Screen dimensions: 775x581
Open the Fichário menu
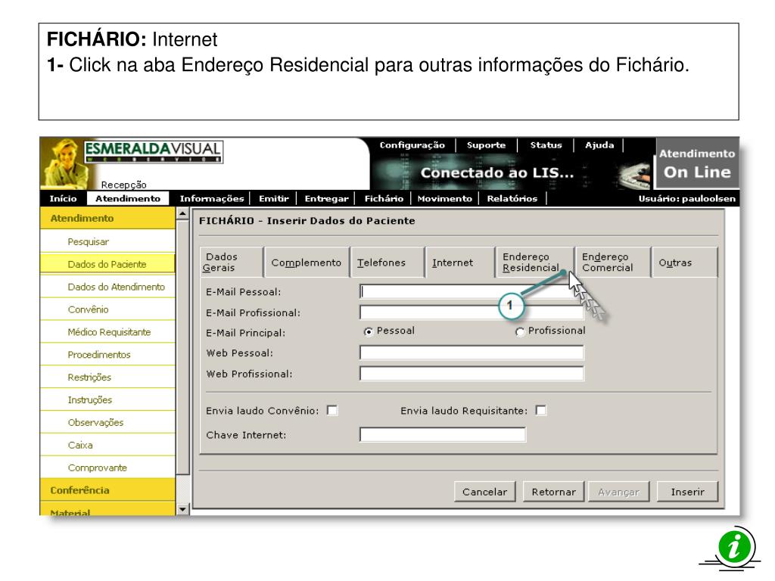pyautogui.click(x=384, y=199)
